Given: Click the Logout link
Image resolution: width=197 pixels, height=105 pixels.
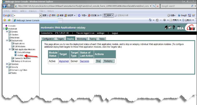Looking at the screenshot, I should (115, 33).
